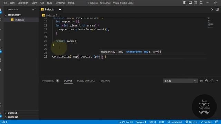
Task: Change indentation via Spaces: 4
Action: (x=141, y=122)
